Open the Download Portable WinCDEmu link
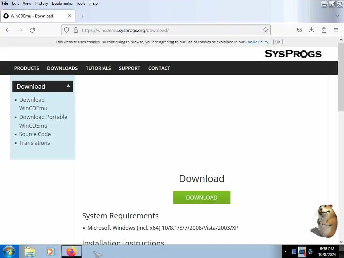 [x=43, y=121]
